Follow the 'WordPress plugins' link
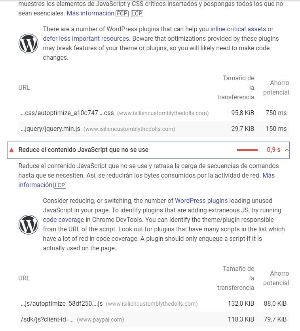The height and width of the screenshot is (331, 300). 201,200
